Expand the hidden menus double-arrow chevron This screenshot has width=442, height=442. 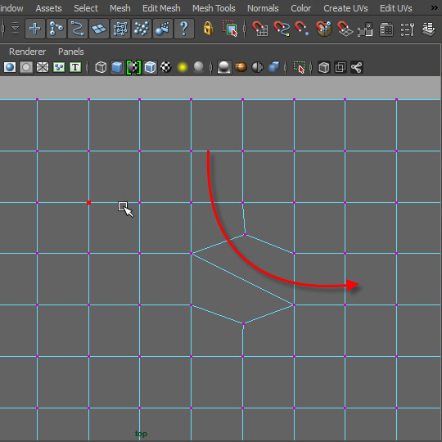434,8
